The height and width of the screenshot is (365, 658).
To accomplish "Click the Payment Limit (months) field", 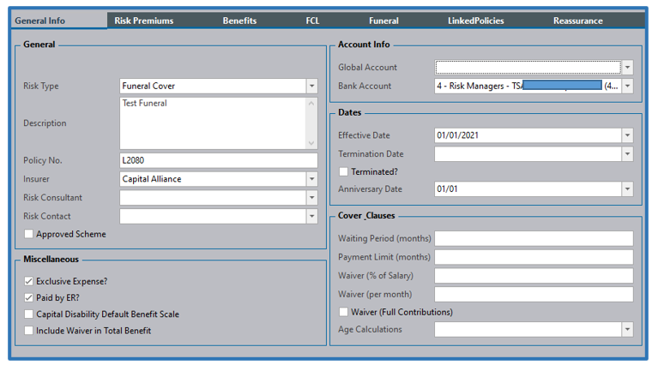I will tap(534, 257).
